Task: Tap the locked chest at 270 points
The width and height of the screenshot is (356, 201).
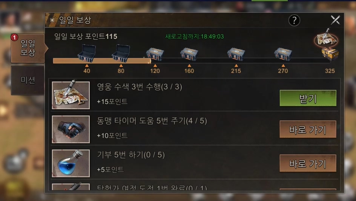Action: click(283, 54)
